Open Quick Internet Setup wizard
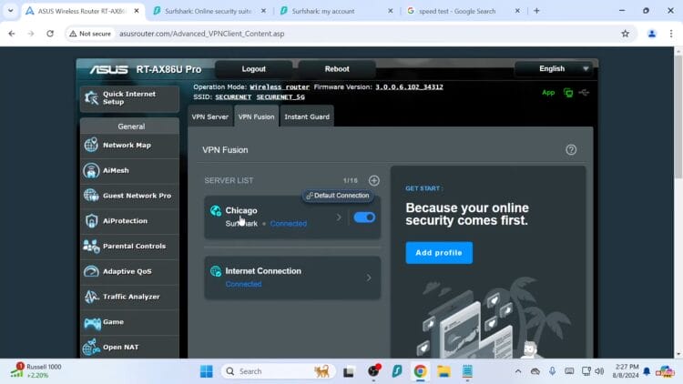683x384 pixels. pyautogui.click(x=129, y=98)
